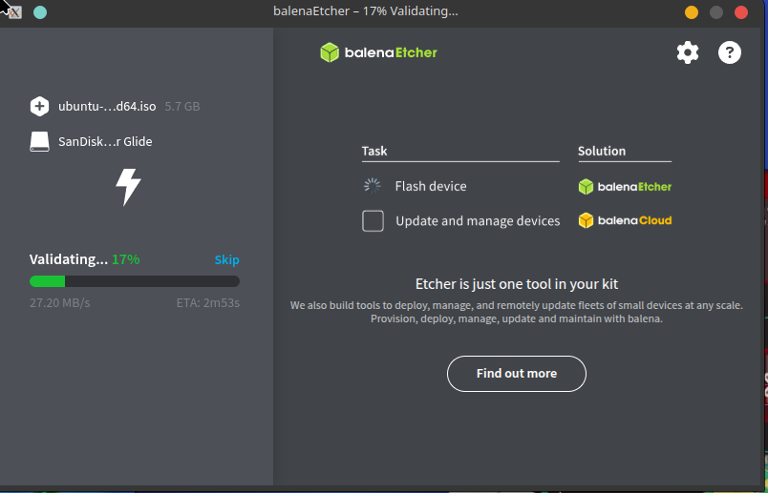The image size is (768, 493).
Task: Click the 27.20 MB/s speed readout
Action: point(60,302)
